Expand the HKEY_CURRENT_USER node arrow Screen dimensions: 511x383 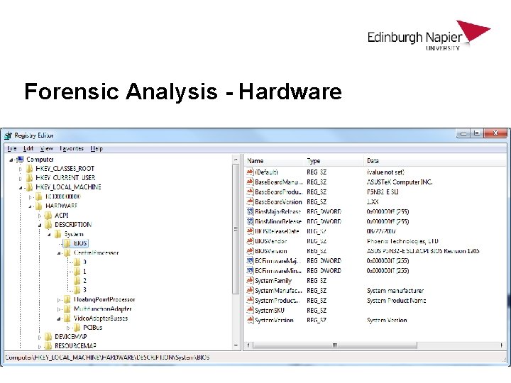pos(20,178)
